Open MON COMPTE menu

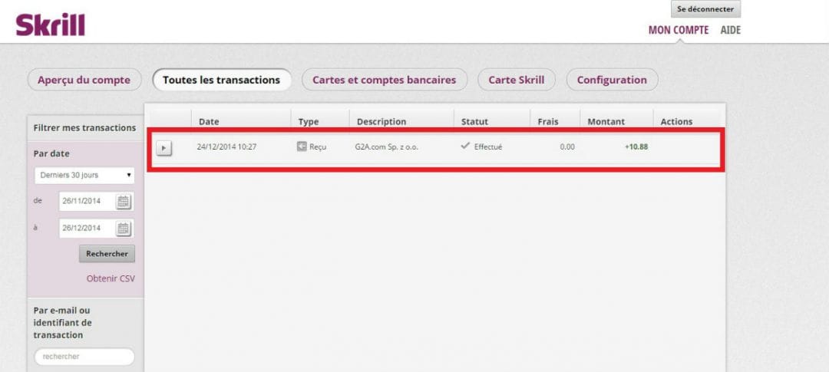679,30
